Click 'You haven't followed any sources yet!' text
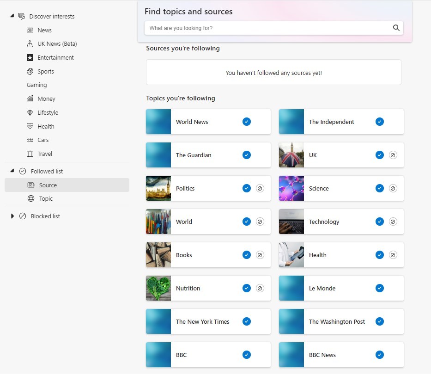Viewport: 431px width, 376px height. 273,73
